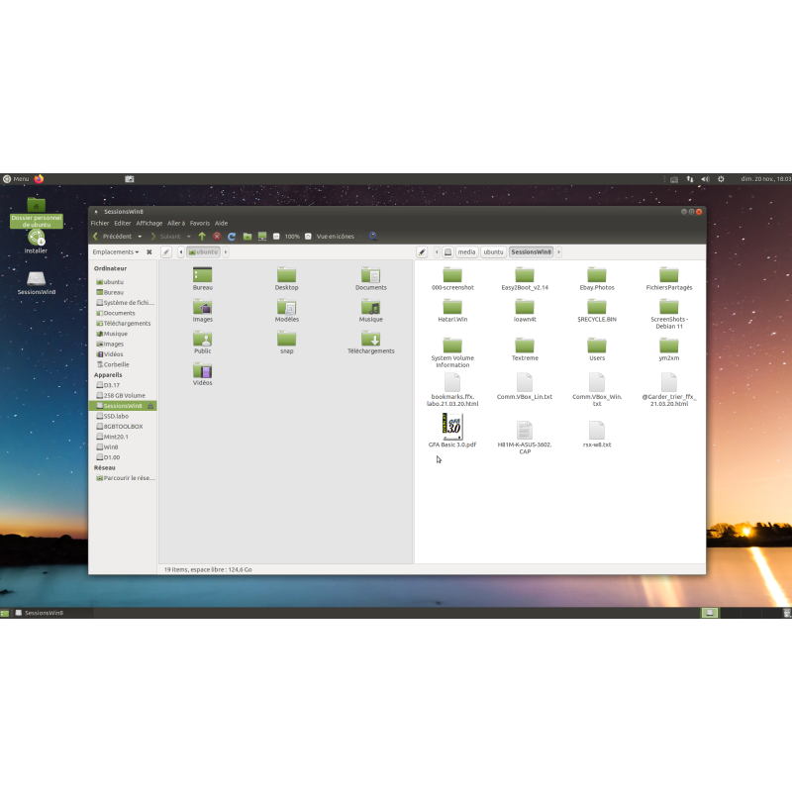Open the Fichier menu
Viewport: 792px width, 792px height.
coord(99,223)
